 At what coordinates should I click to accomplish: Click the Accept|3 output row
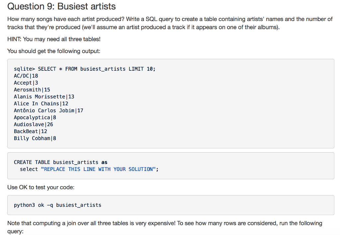(x=26, y=83)
